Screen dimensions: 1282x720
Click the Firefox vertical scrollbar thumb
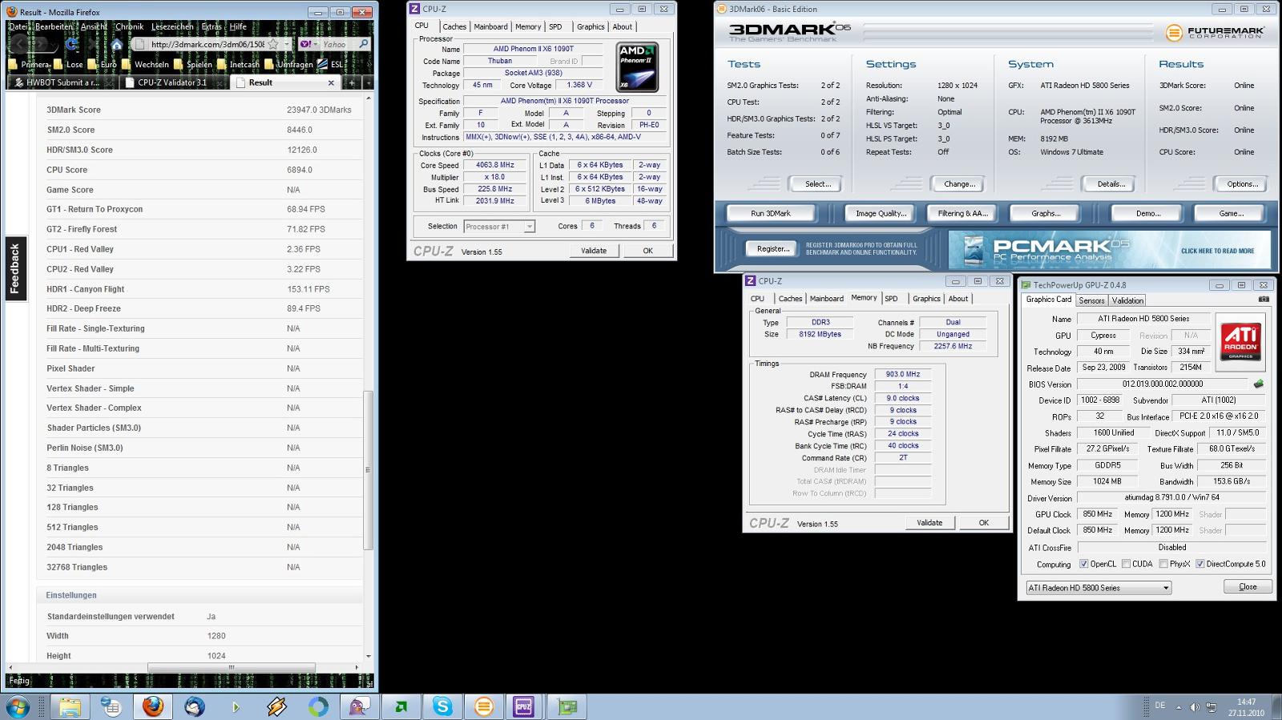click(368, 470)
